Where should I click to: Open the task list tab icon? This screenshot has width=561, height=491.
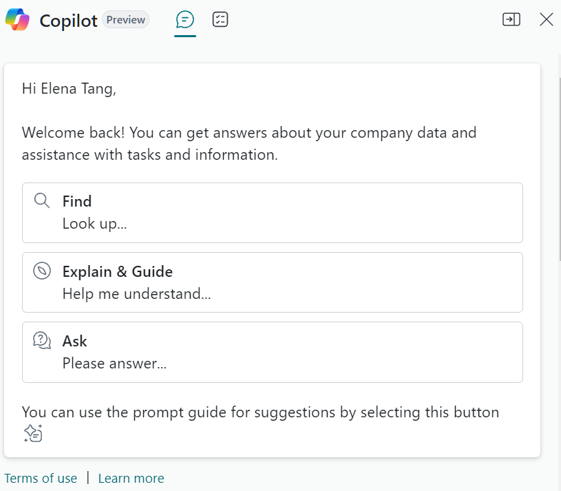(220, 19)
